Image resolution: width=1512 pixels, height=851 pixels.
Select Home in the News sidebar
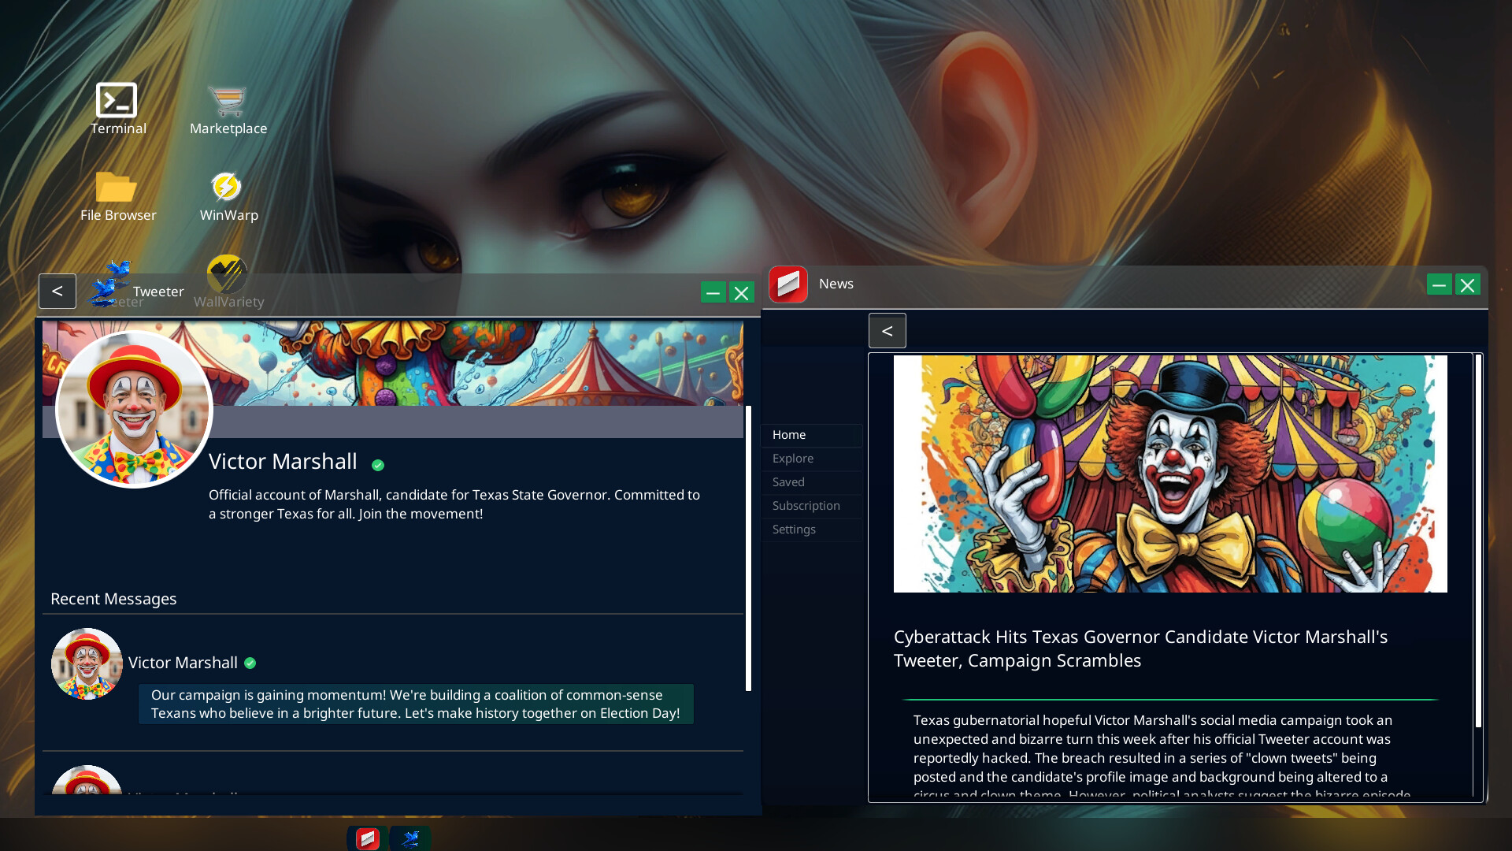tap(789, 434)
